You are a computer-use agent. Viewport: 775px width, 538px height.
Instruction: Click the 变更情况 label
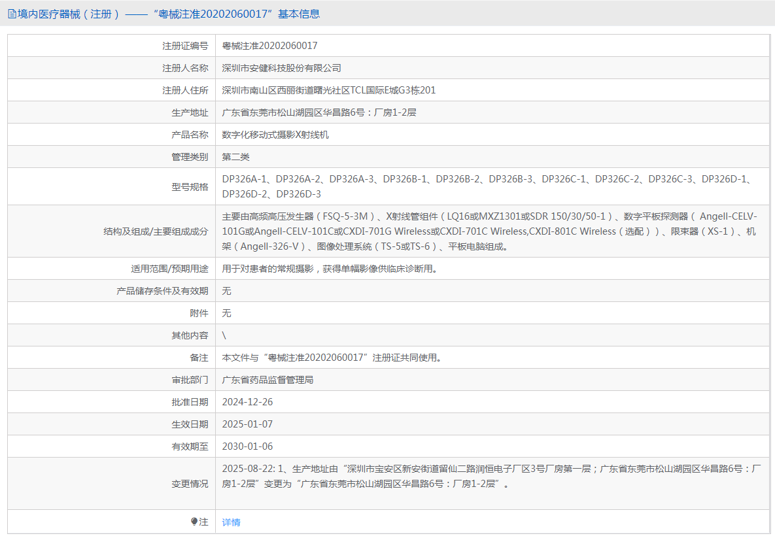[190, 484]
